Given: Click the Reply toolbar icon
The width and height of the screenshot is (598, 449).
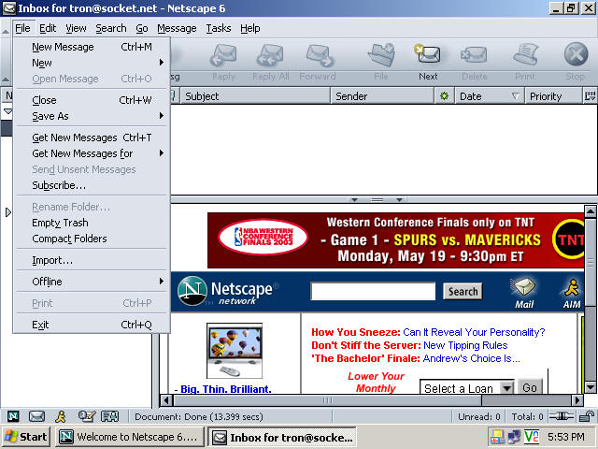Looking at the screenshot, I should click(x=223, y=56).
